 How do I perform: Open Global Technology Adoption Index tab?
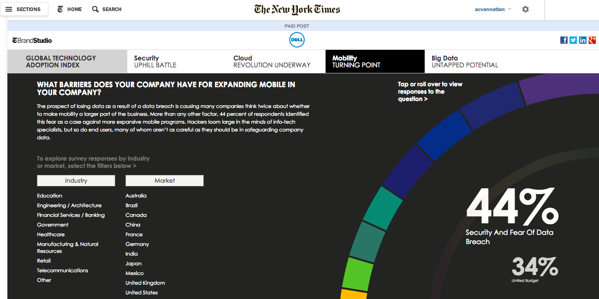point(67,61)
